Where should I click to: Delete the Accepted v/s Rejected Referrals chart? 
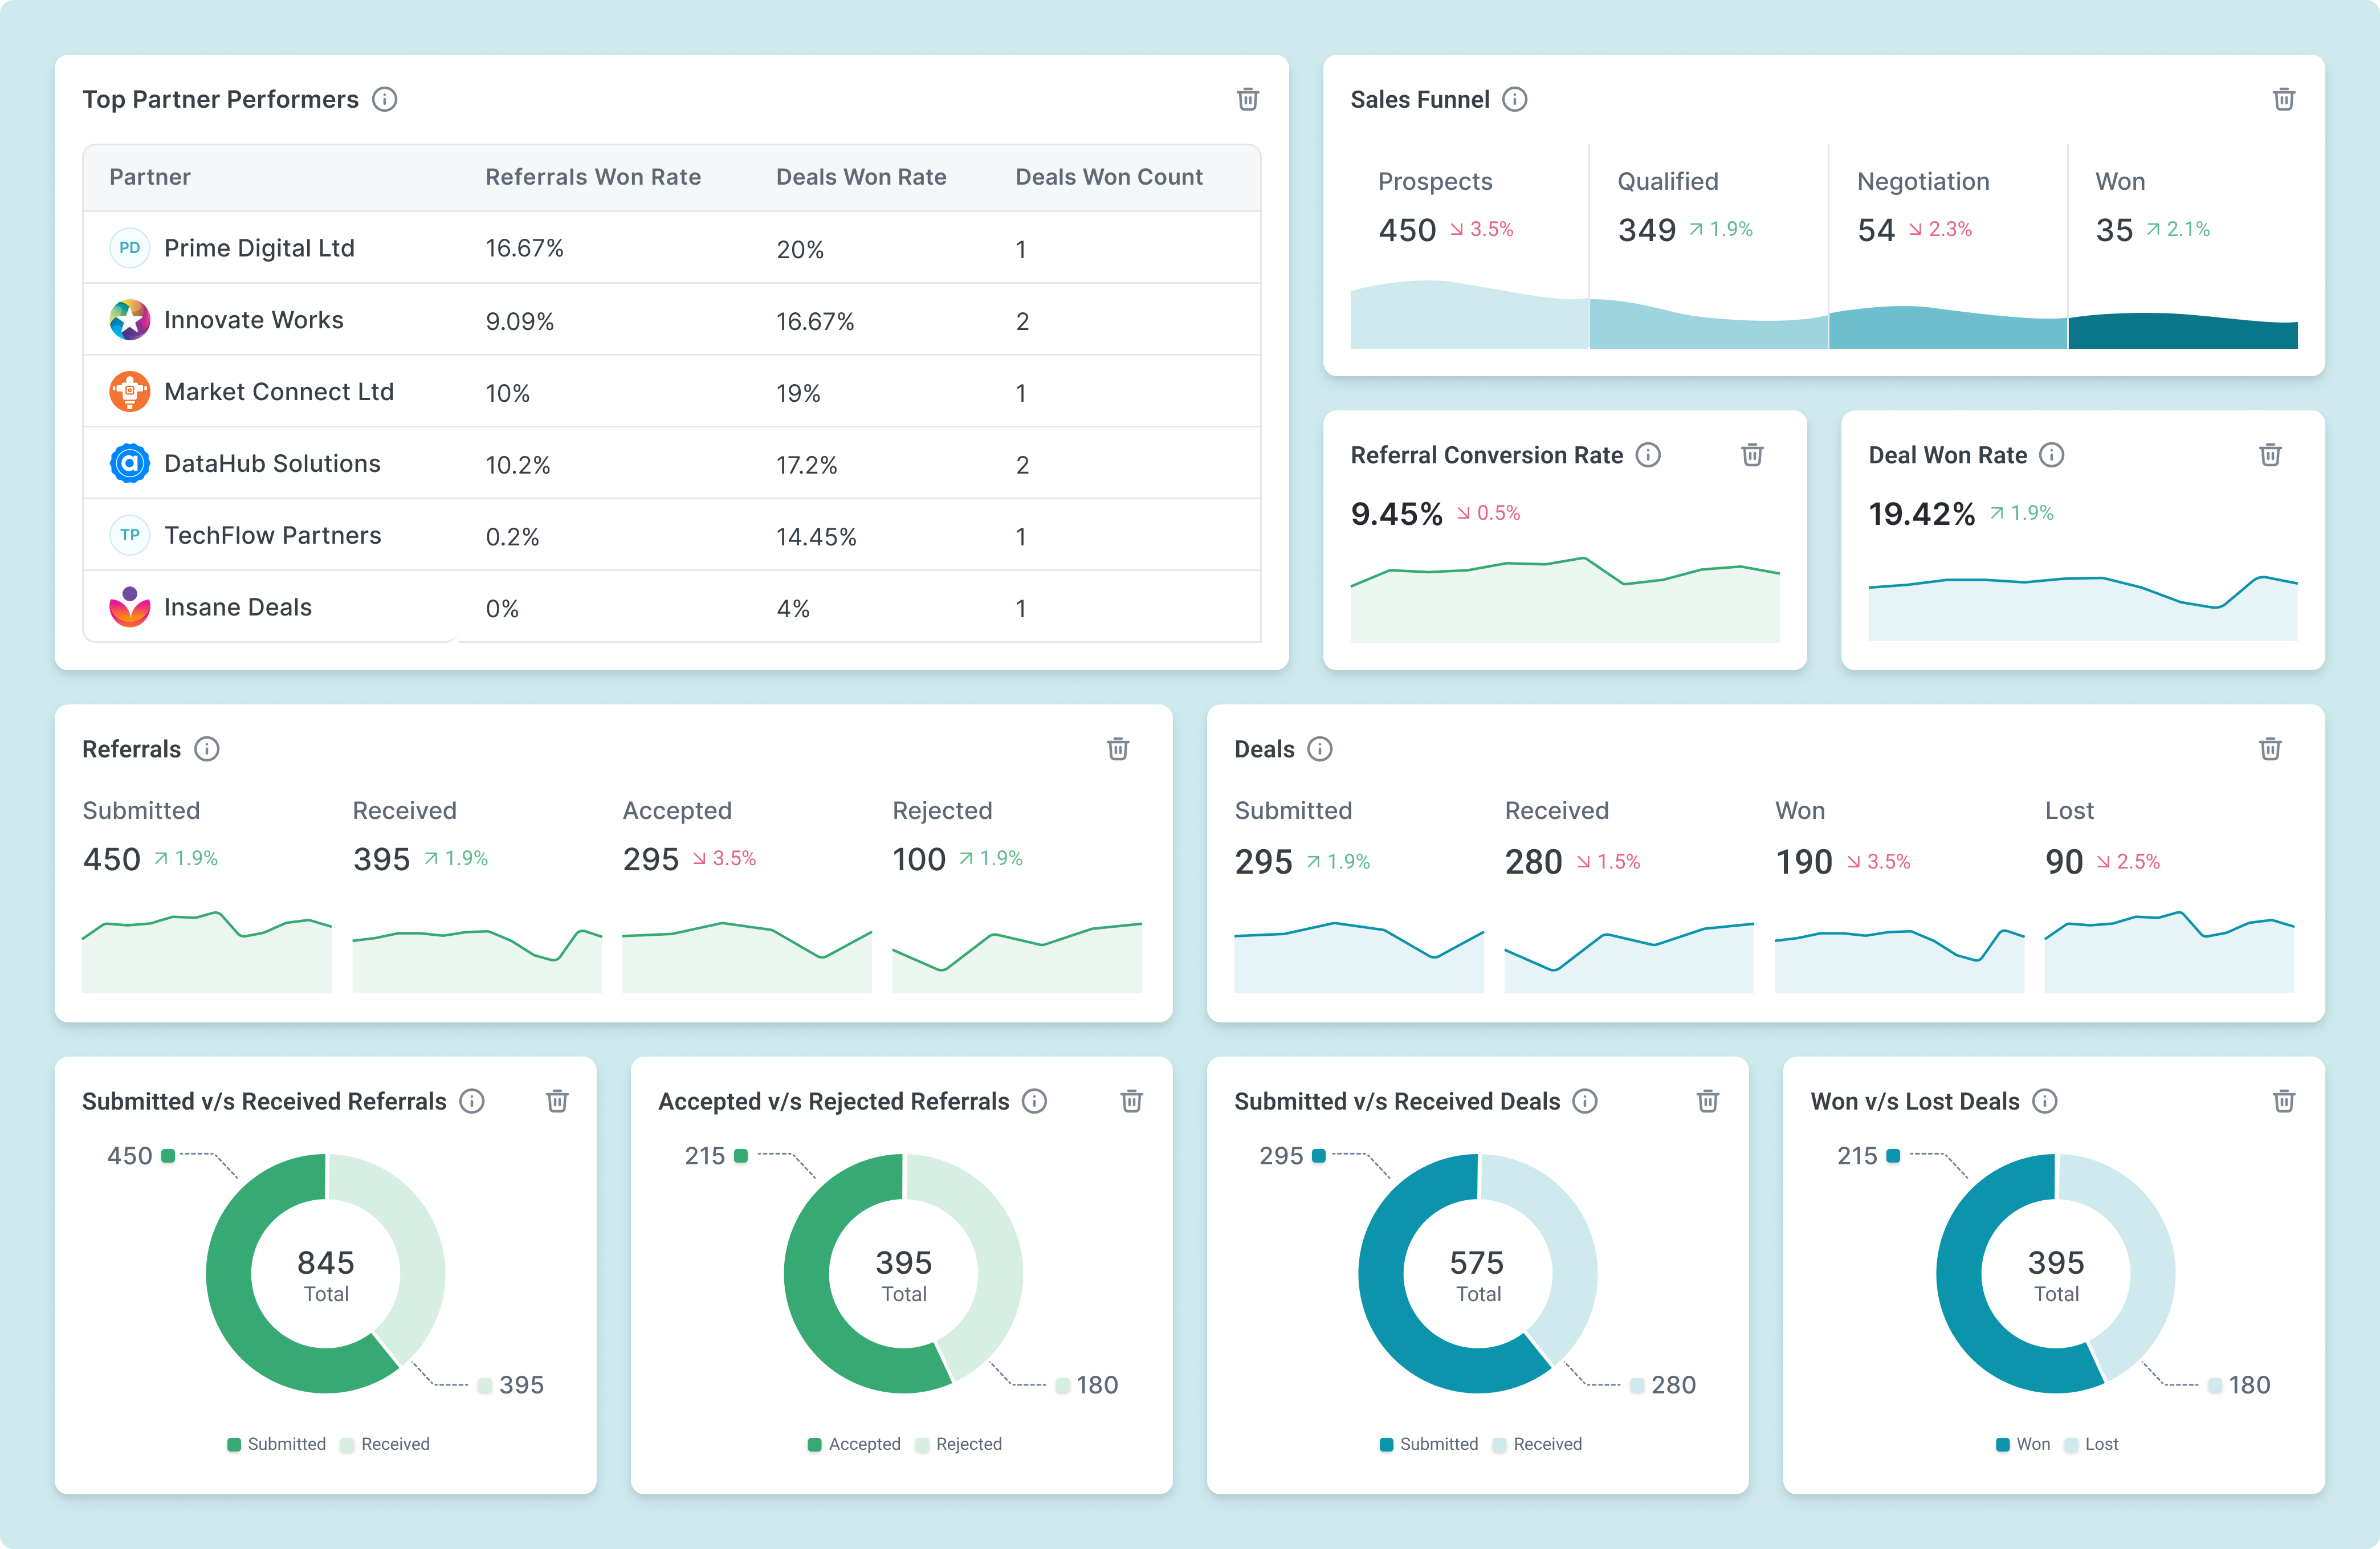[1131, 1101]
